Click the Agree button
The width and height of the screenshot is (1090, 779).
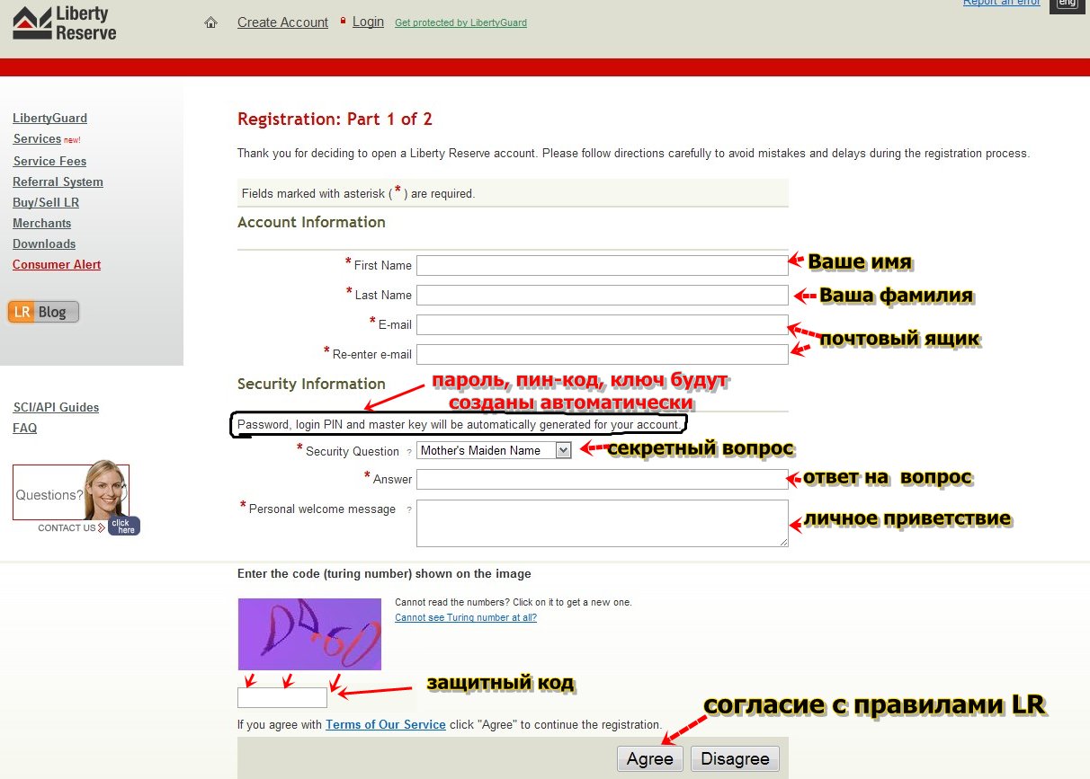coord(650,758)
